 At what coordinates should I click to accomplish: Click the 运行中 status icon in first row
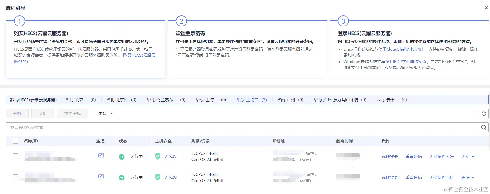tap(122, 157)
